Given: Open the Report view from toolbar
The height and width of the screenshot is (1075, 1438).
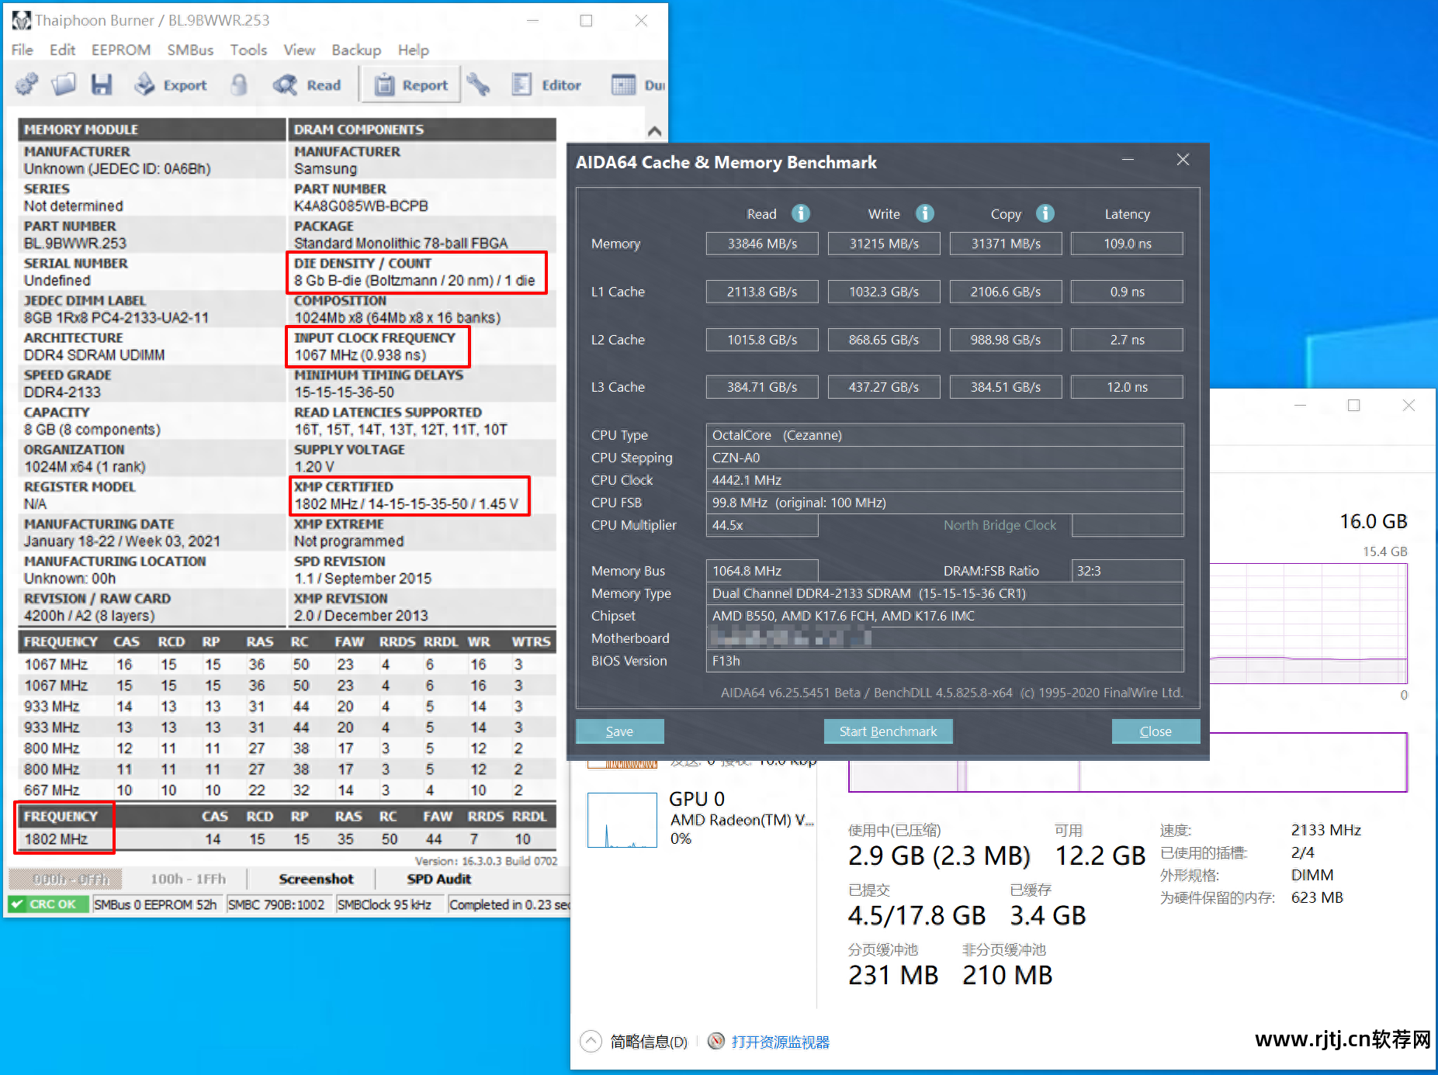Looking at the screenshot, I should 411,85.
